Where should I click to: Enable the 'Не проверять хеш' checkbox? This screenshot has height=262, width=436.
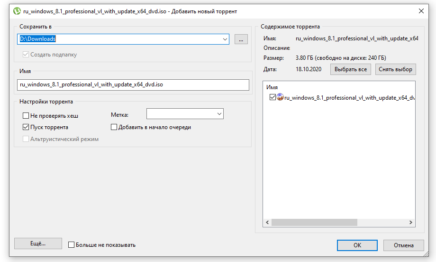coord(26,115)
